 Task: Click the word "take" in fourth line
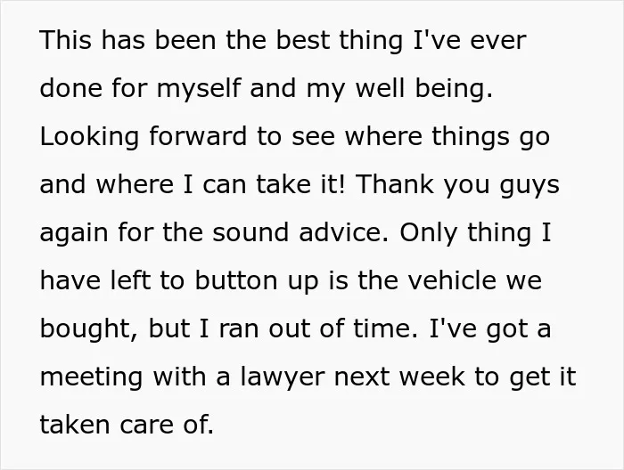coord(283,185)
